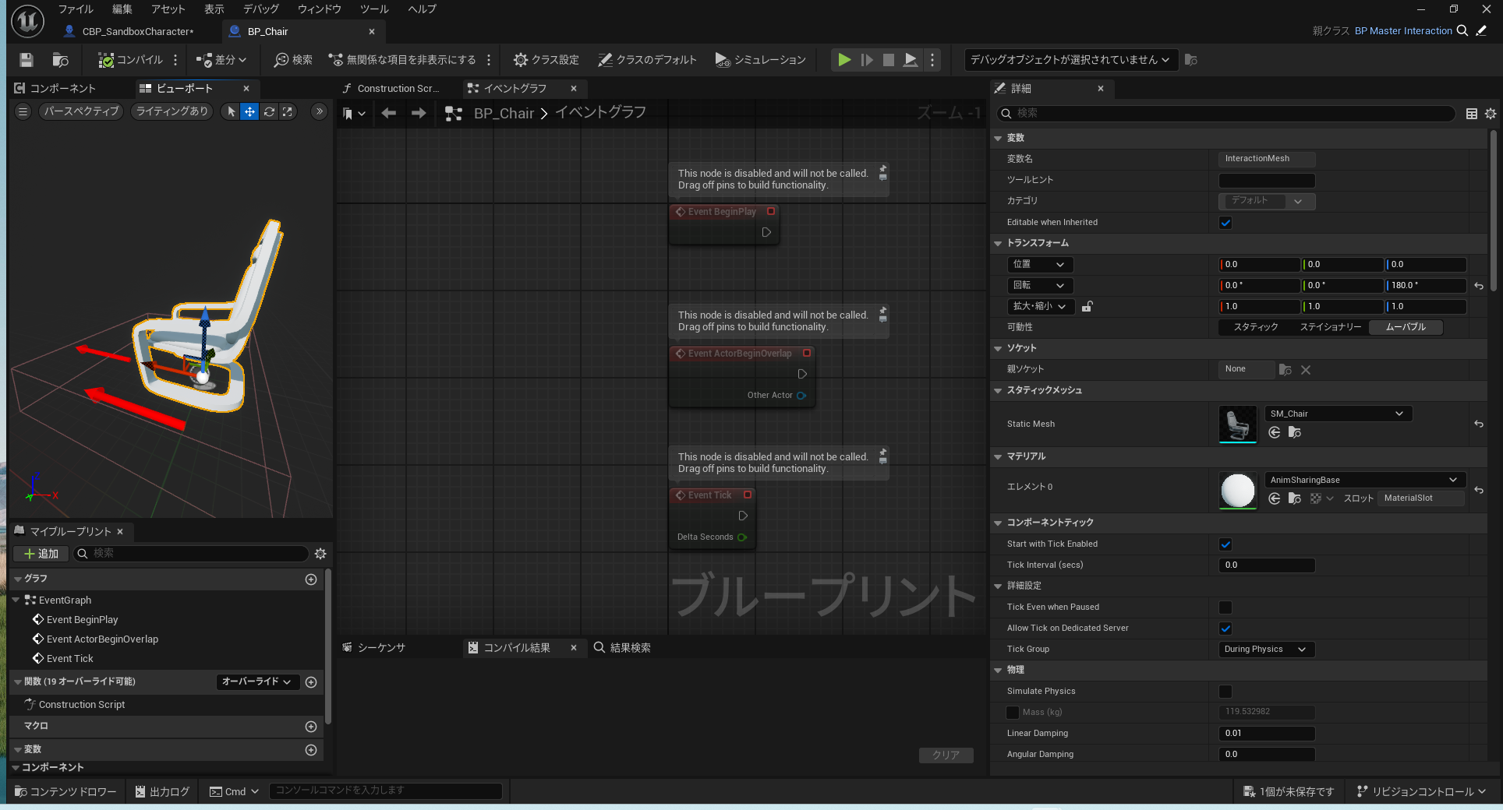The width and height of the screenshot is (1503, 810).
Task: Toggle Allow Tick on Dedicated Server checkbox
Action: [1225, 629]
